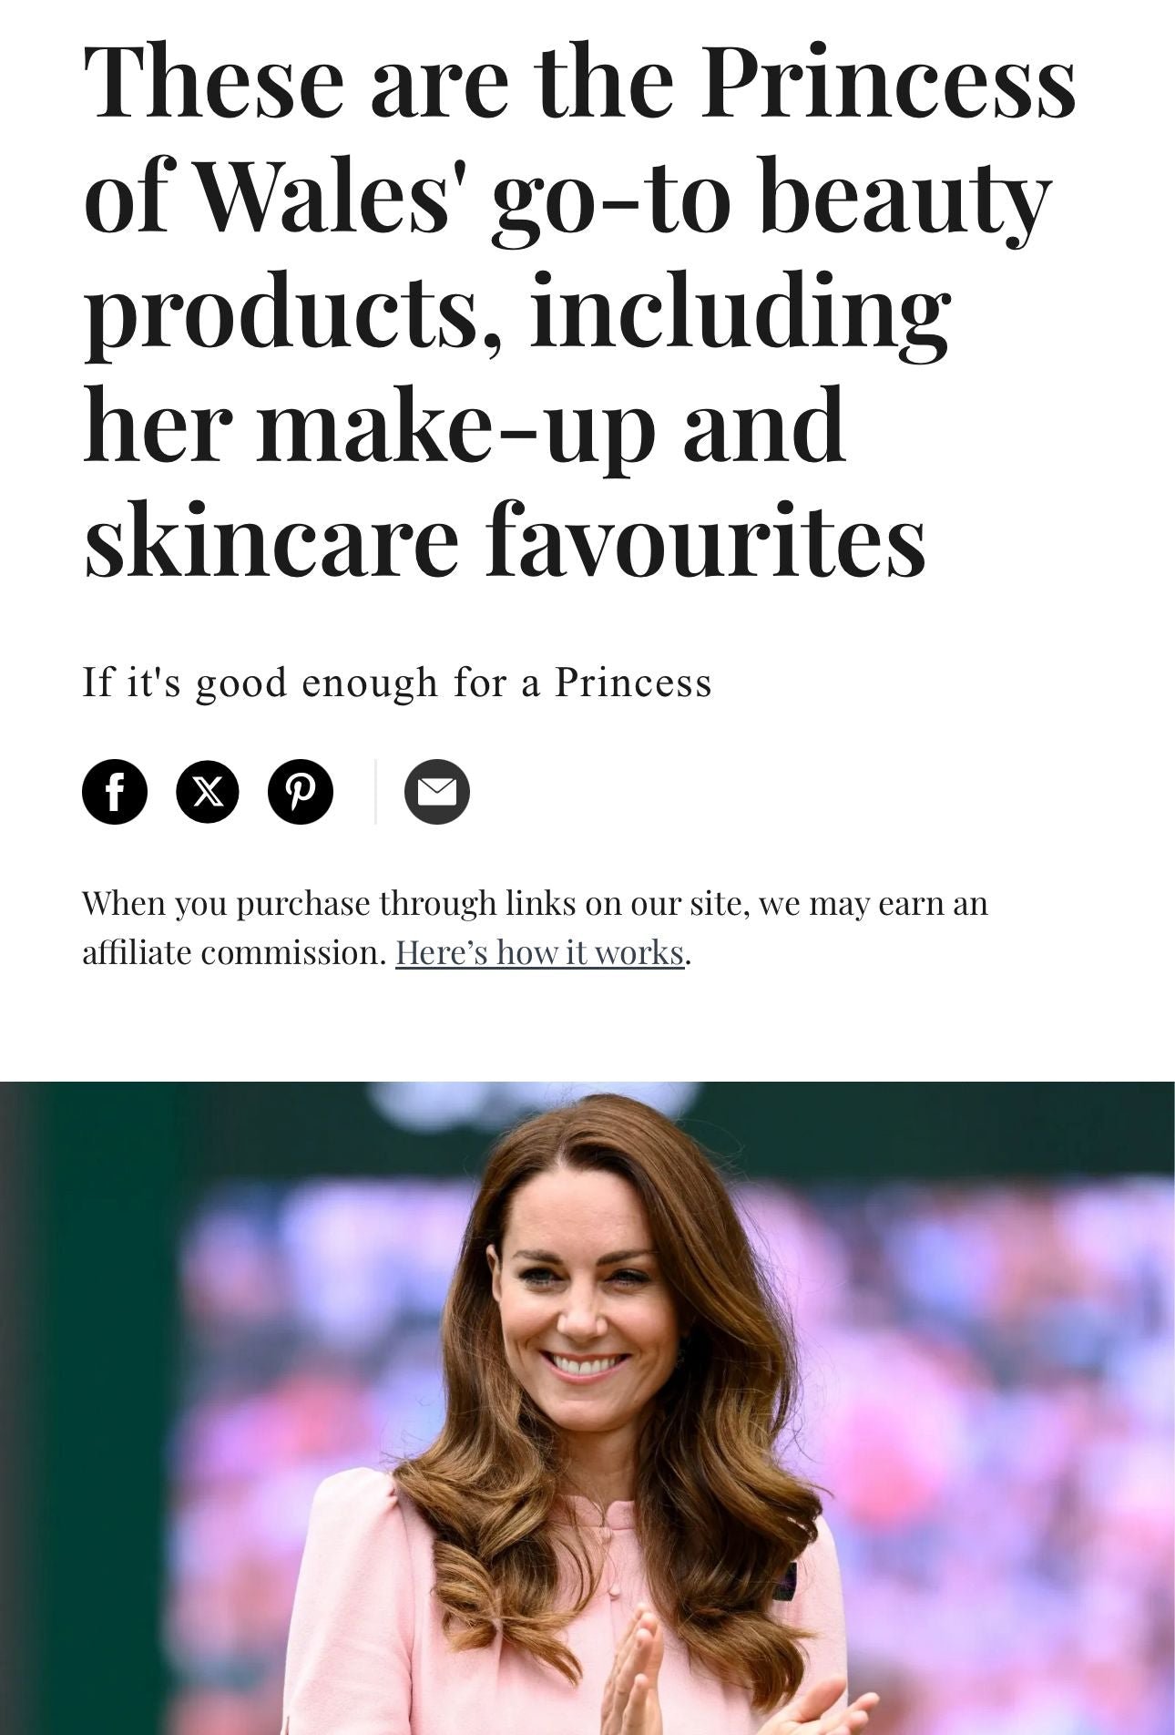Screen dimensions: 1175x1735
Task: Click the word "Princess" in the headline
Action: [x=888, y=82]
